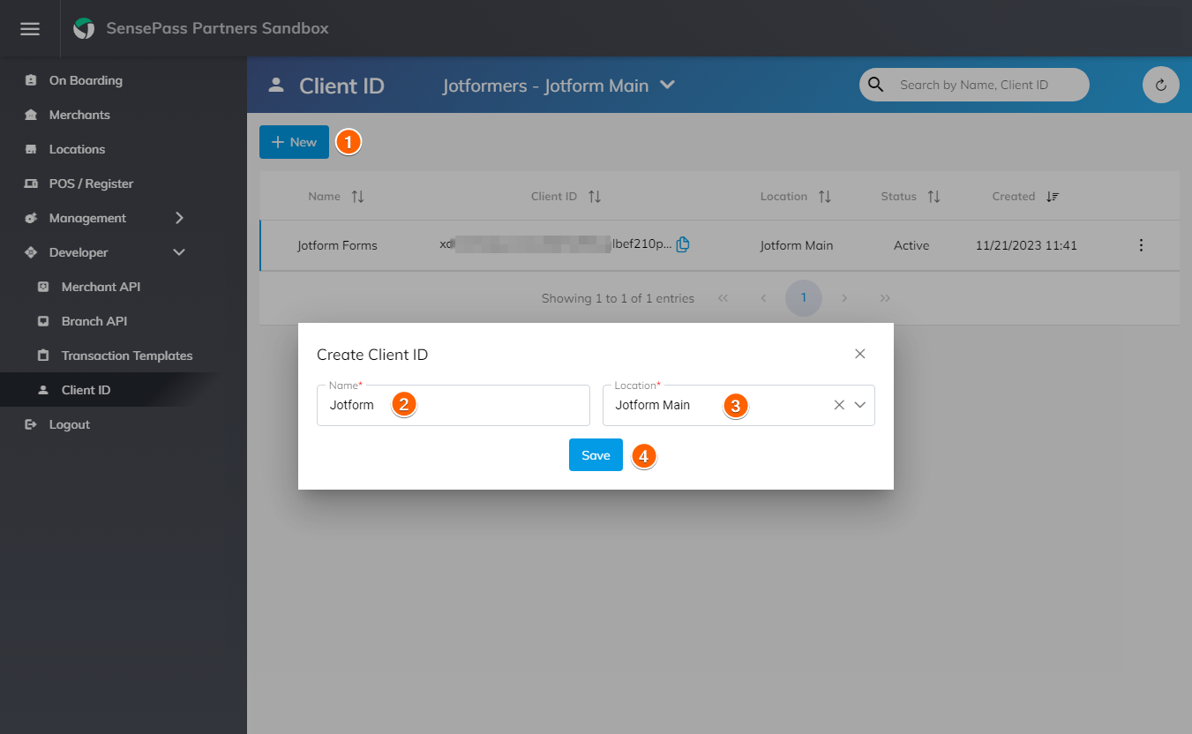Save the new Client ID

[x=596, y=455]
